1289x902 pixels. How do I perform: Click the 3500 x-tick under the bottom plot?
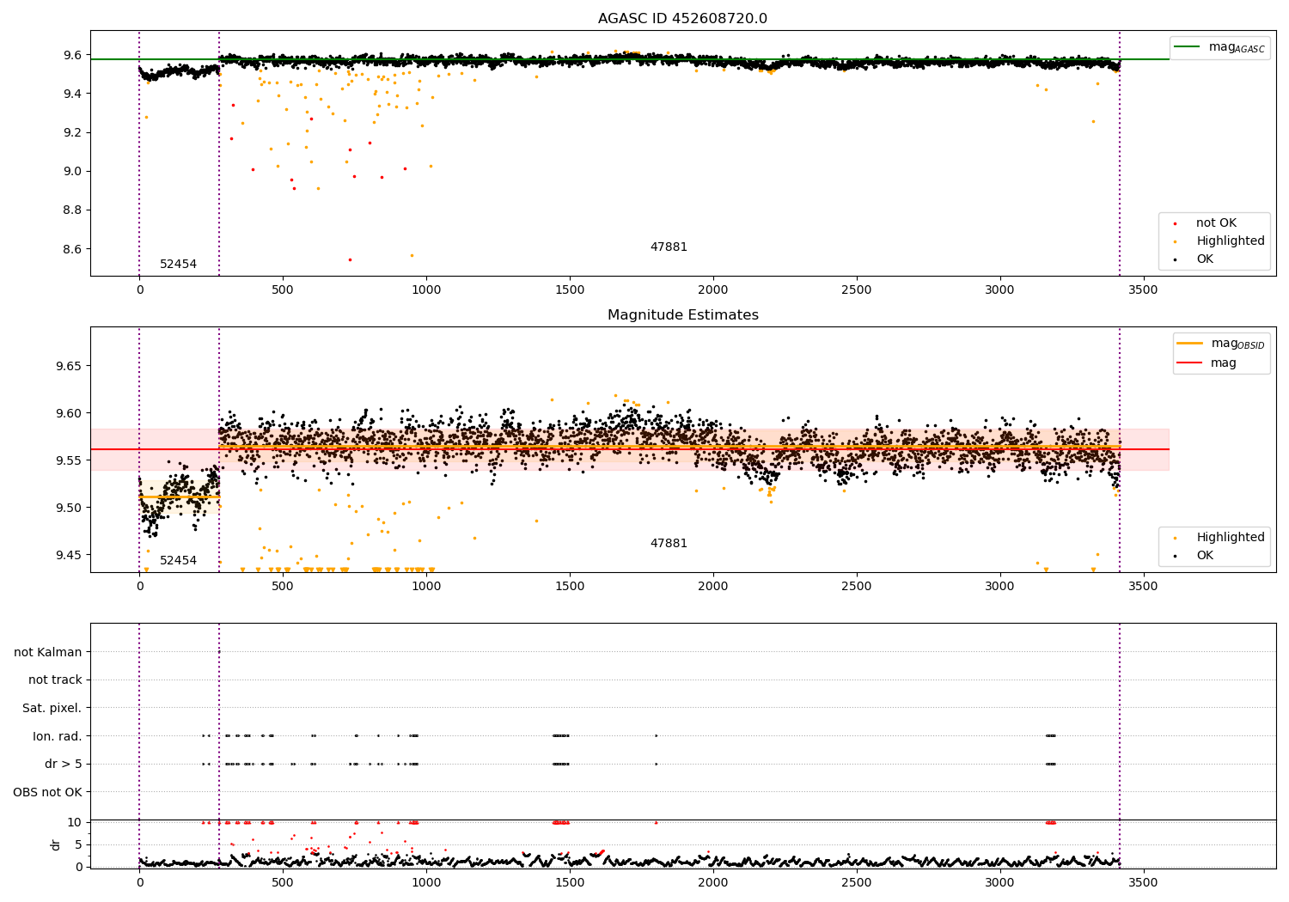[x=1143, y=882]
